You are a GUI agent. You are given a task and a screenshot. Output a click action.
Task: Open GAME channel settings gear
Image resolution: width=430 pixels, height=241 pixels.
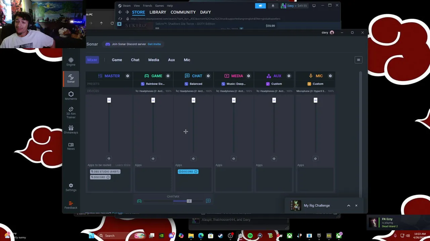168,76
